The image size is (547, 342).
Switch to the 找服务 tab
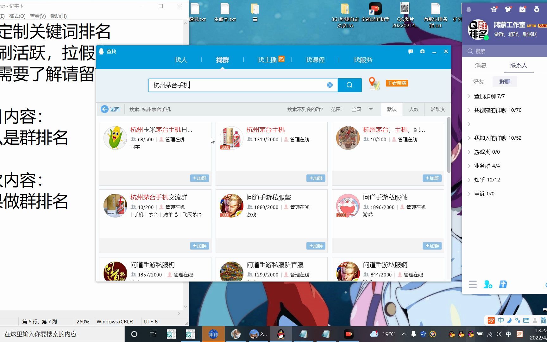pyautogui.click(x=363, y=60)
